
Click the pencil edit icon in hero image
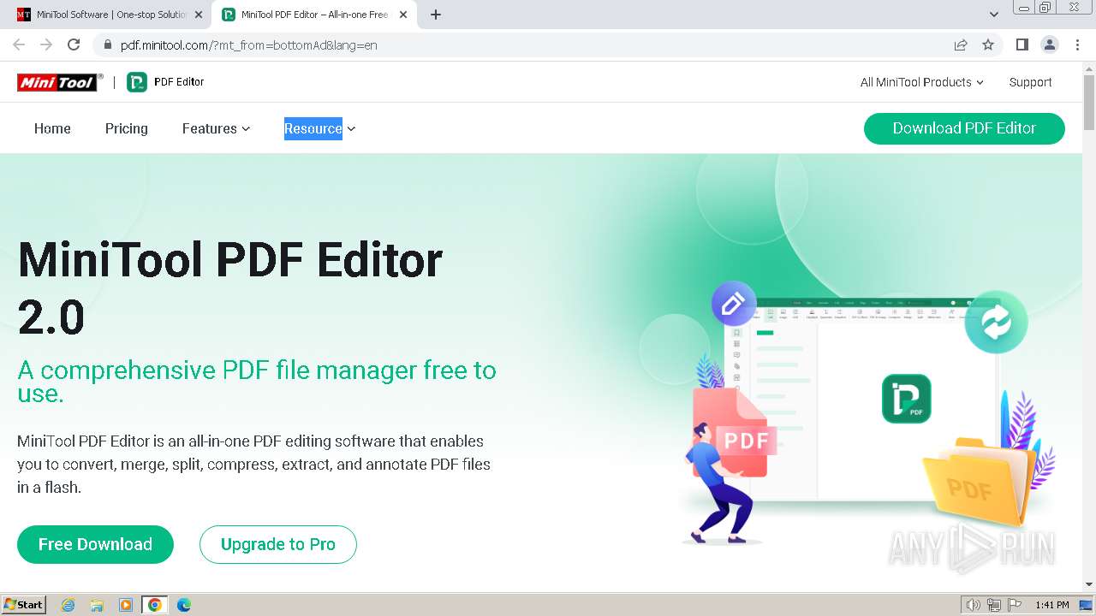tap(734, 304)
